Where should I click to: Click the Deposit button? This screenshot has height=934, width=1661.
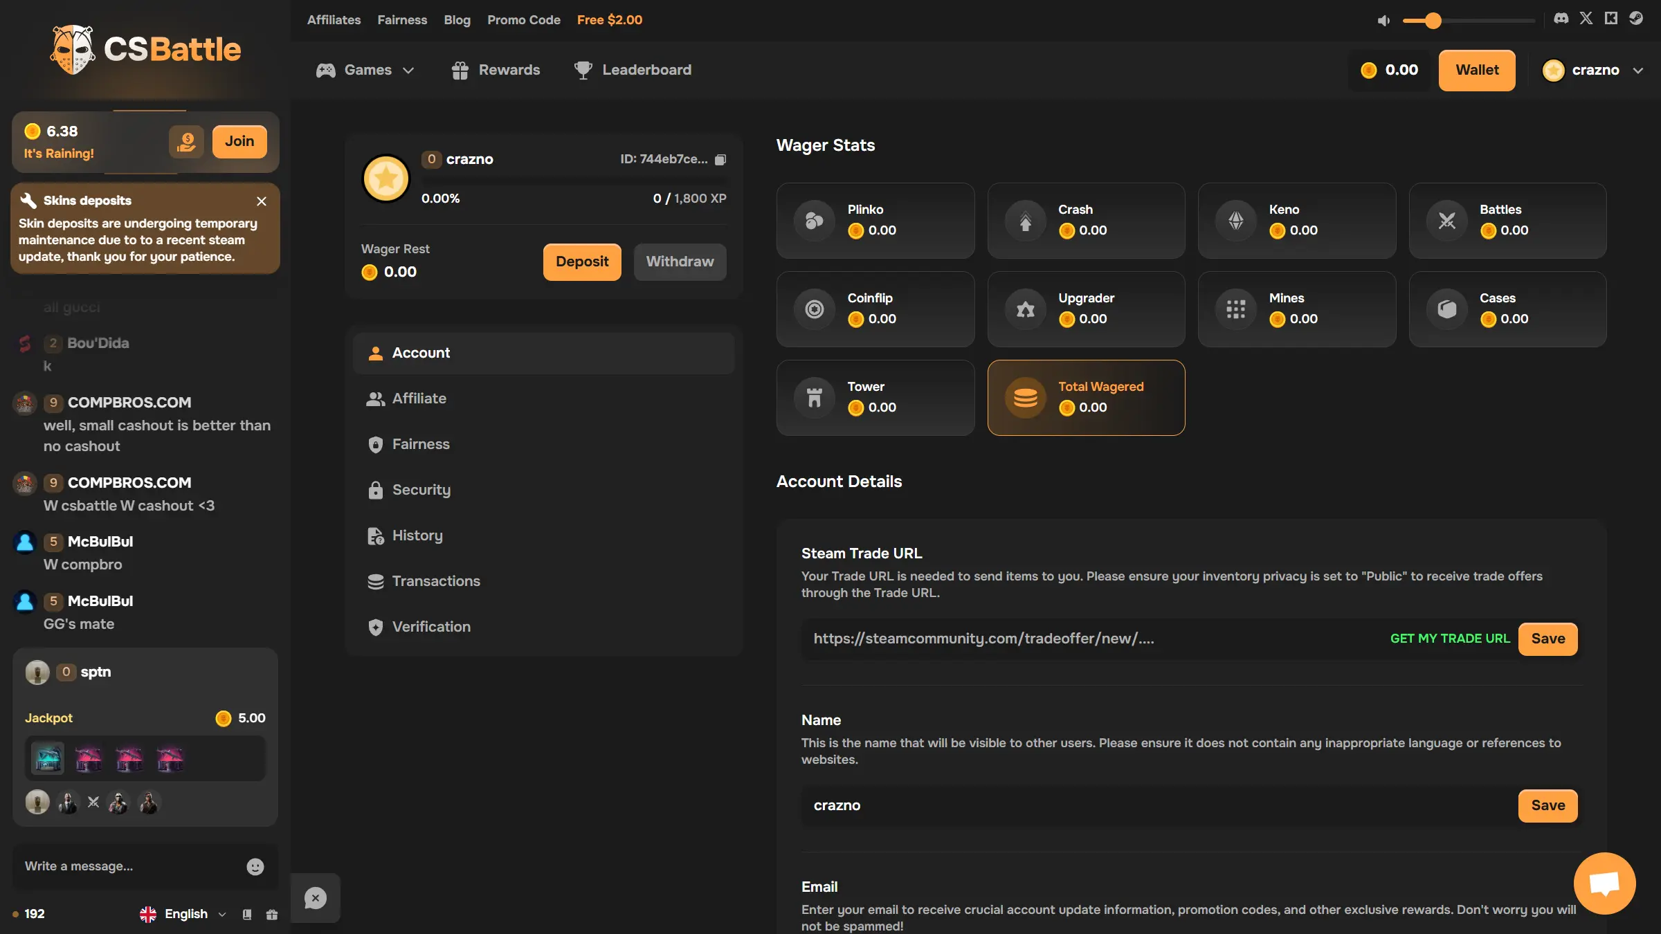point(582,262)
